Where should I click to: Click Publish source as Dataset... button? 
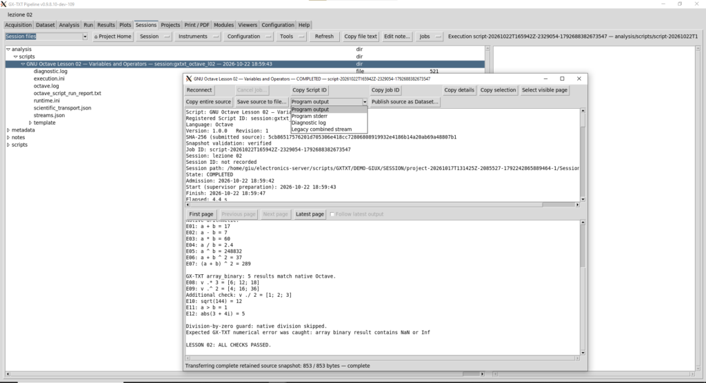[x=405, y=102]
